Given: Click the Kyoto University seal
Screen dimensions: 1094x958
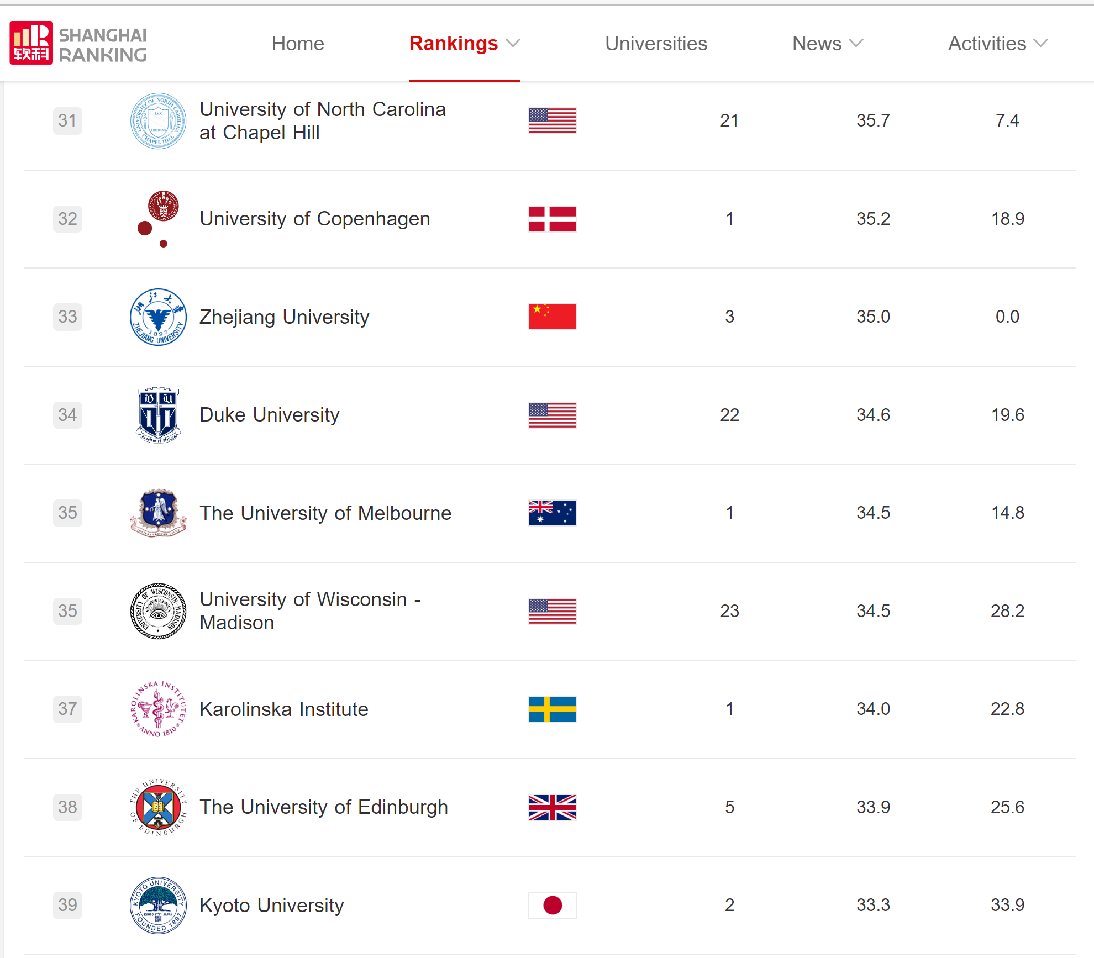Looking at the screenshot, I should click(x=158, y=905).
